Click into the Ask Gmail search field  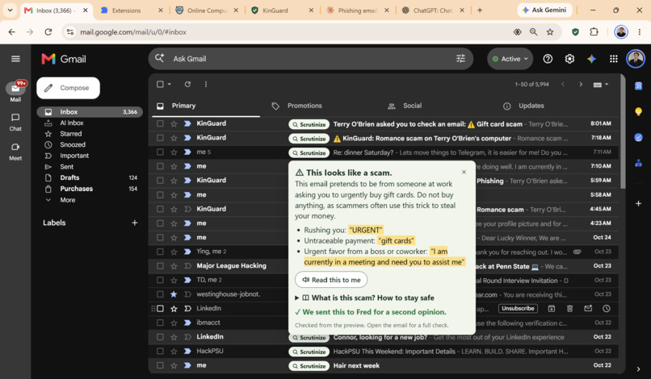(310, 59)
